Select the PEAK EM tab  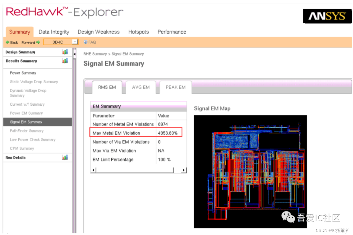click(x=176, y=87)
